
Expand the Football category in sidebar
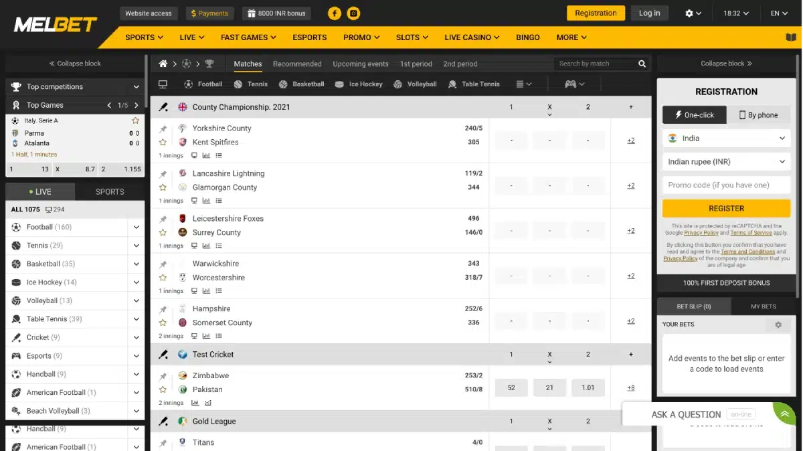click(x=137, y=228)
